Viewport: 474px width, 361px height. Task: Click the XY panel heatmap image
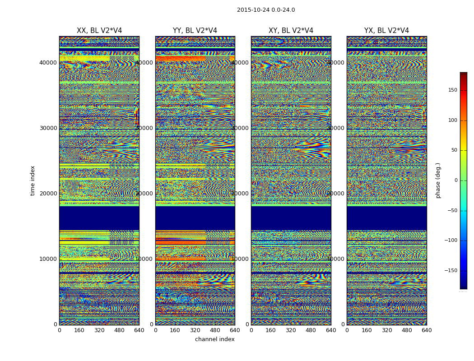(x=291, y=180)
